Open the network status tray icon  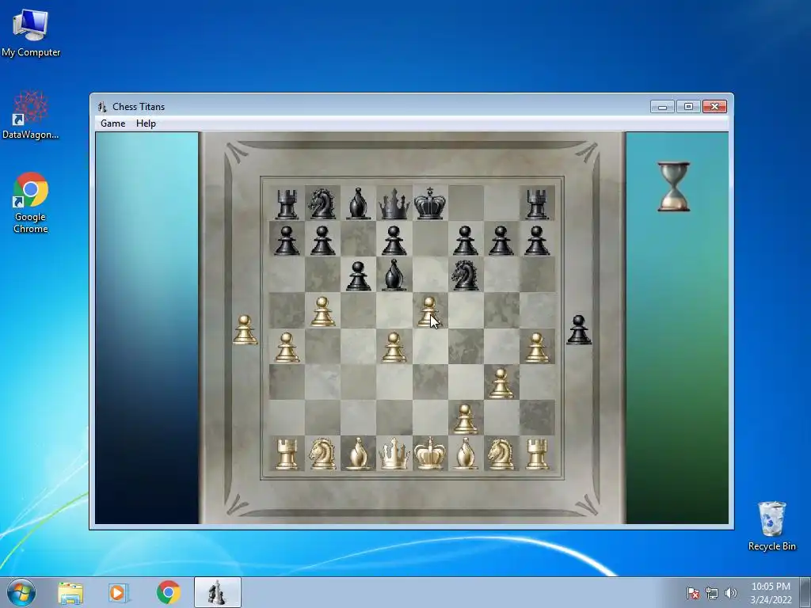(x=712, y=593)
